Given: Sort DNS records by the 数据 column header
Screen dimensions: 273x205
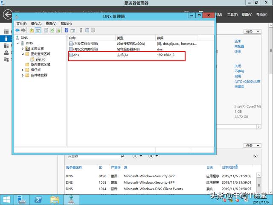Looking at the screenshot, I should click(x=177, y=38).
